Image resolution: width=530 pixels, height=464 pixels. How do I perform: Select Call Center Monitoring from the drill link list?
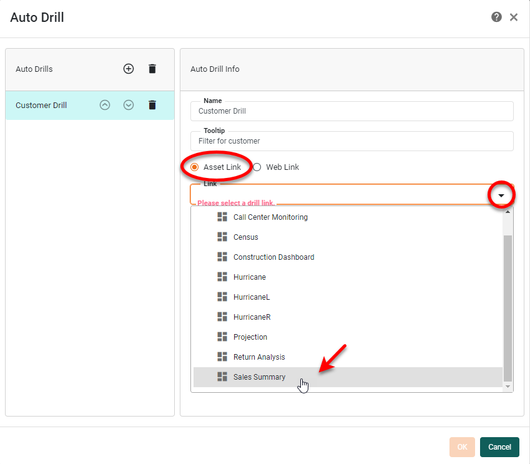pyautogui.click(x=270, y=217)
